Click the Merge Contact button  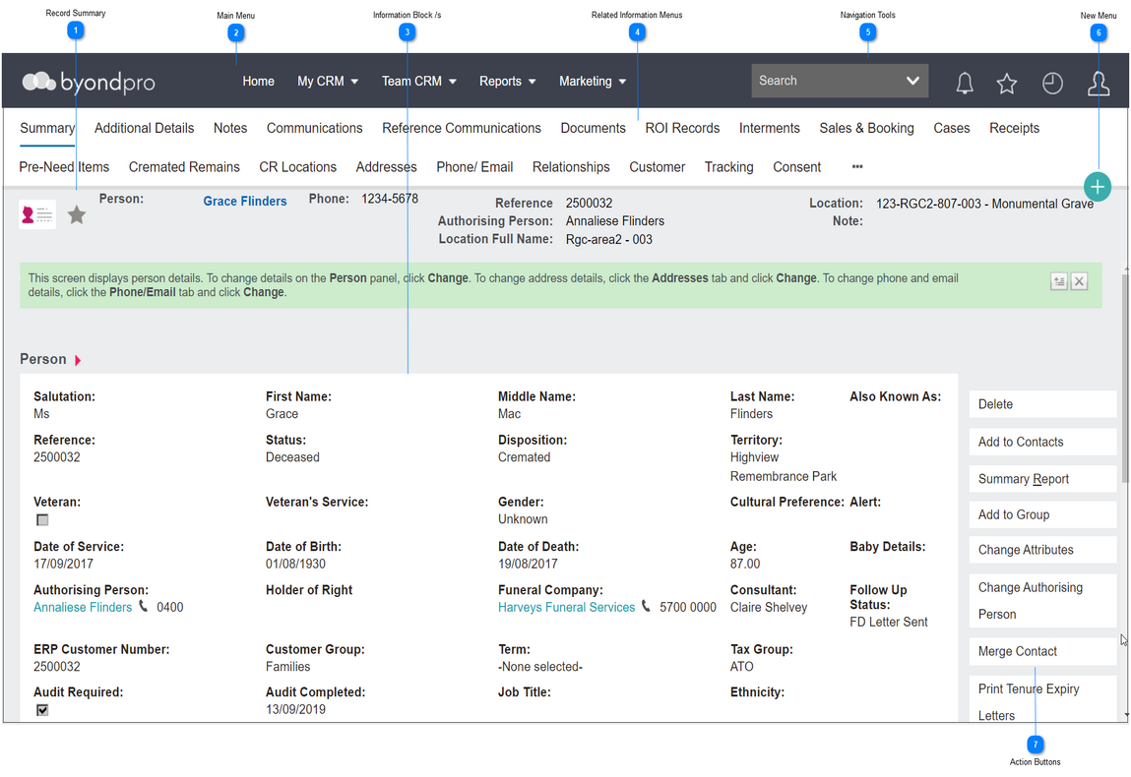(1042, 651)
